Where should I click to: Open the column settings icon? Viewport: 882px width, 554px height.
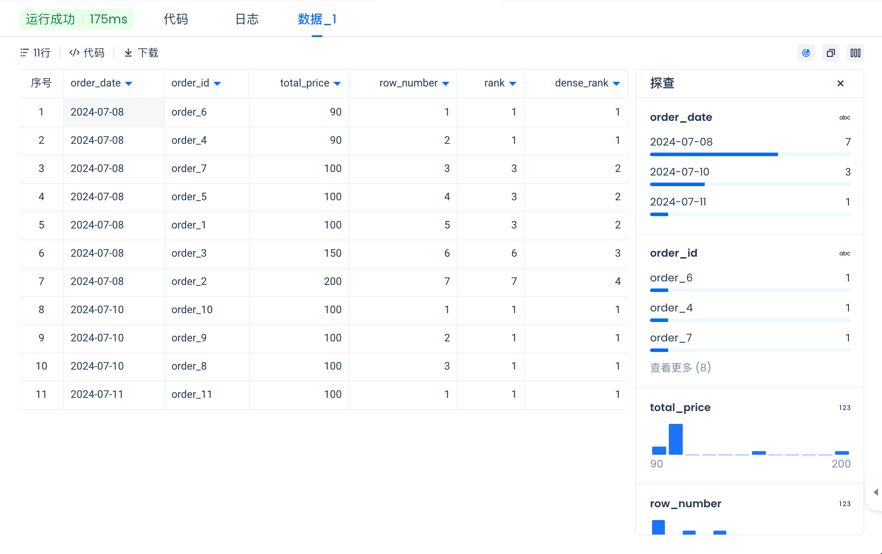click(855, 53)
